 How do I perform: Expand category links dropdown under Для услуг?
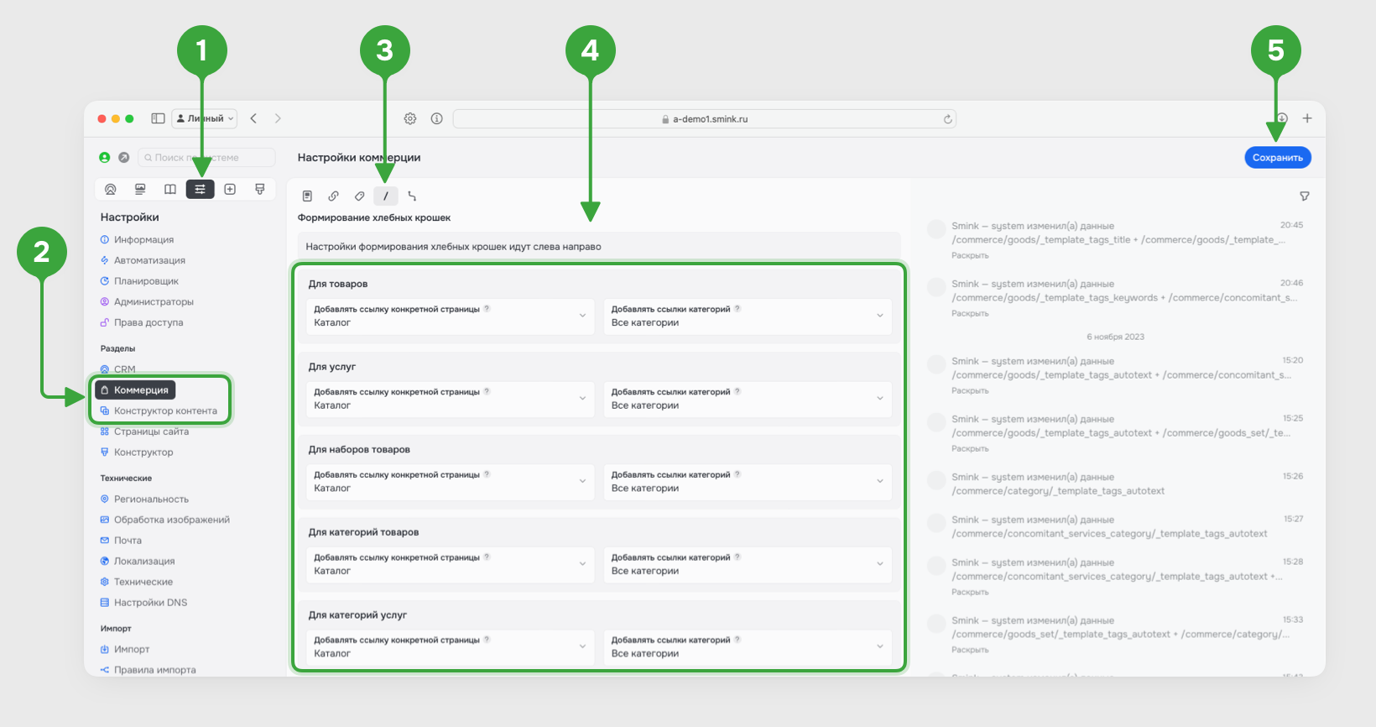coord(748,399)
